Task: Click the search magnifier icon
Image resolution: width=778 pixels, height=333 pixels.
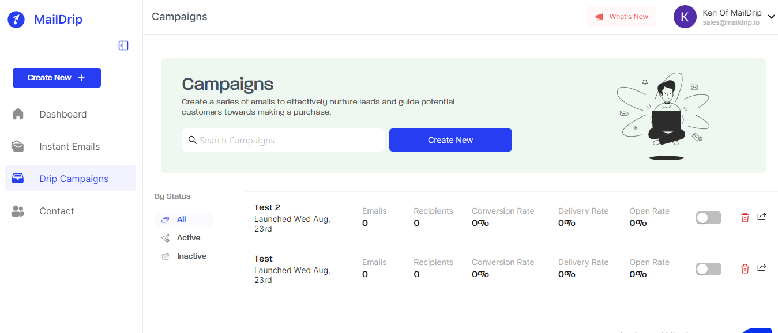Action: [x=193, y=140]
